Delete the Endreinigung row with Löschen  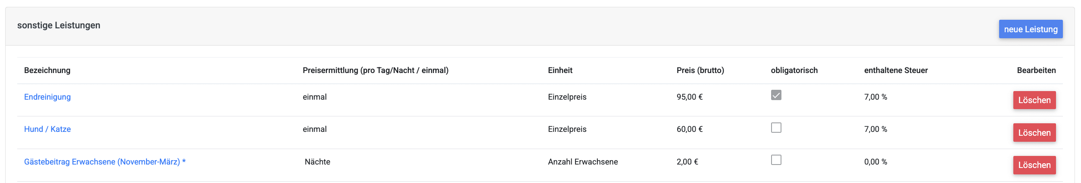[1034, 100]
